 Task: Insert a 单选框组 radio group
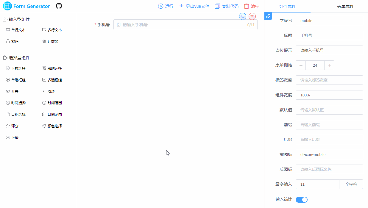17,79
